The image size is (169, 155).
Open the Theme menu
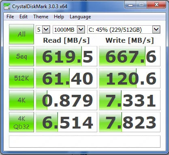(41, 17)
